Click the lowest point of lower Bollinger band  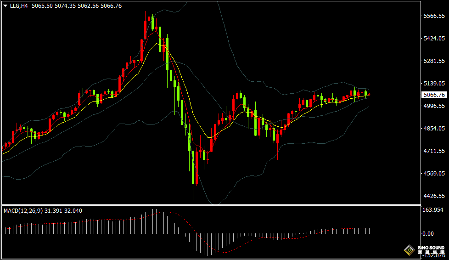[214, 203]
